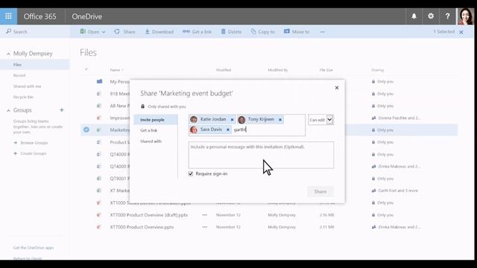Select the Invite people tab
Screen dimensions: 477x268
pyautogui.click(x=156, y=120)
